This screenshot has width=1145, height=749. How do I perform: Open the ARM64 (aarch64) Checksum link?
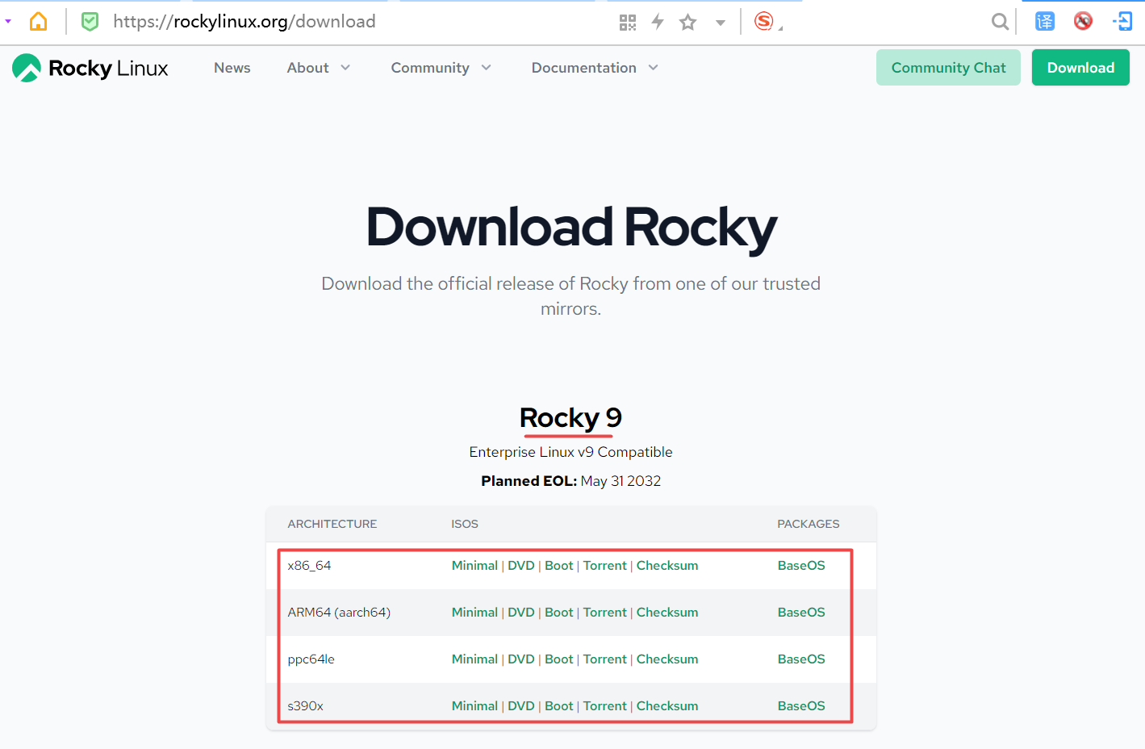coord(667,613)
